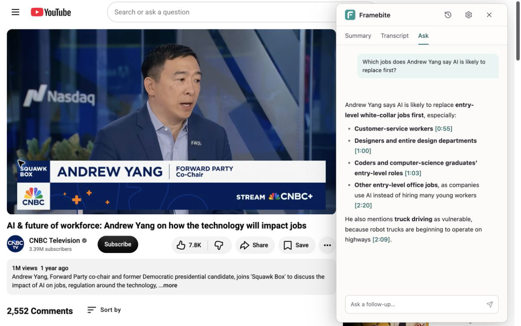Image resolution: width=521 pixels, height=326 pixels.
Task: Jump to timestamp 2:20
Action: pos(363,205)
